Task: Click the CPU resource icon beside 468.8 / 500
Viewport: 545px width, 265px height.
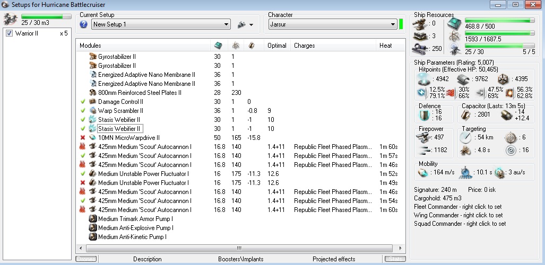Action: pos(454,23)
